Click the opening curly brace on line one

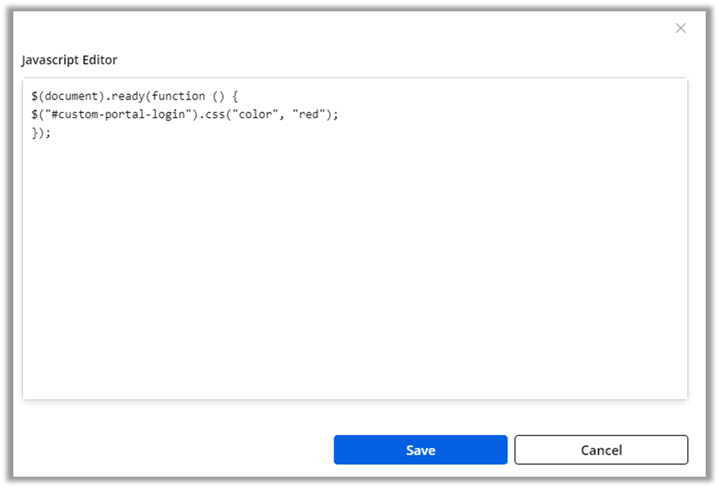point(234,96)
